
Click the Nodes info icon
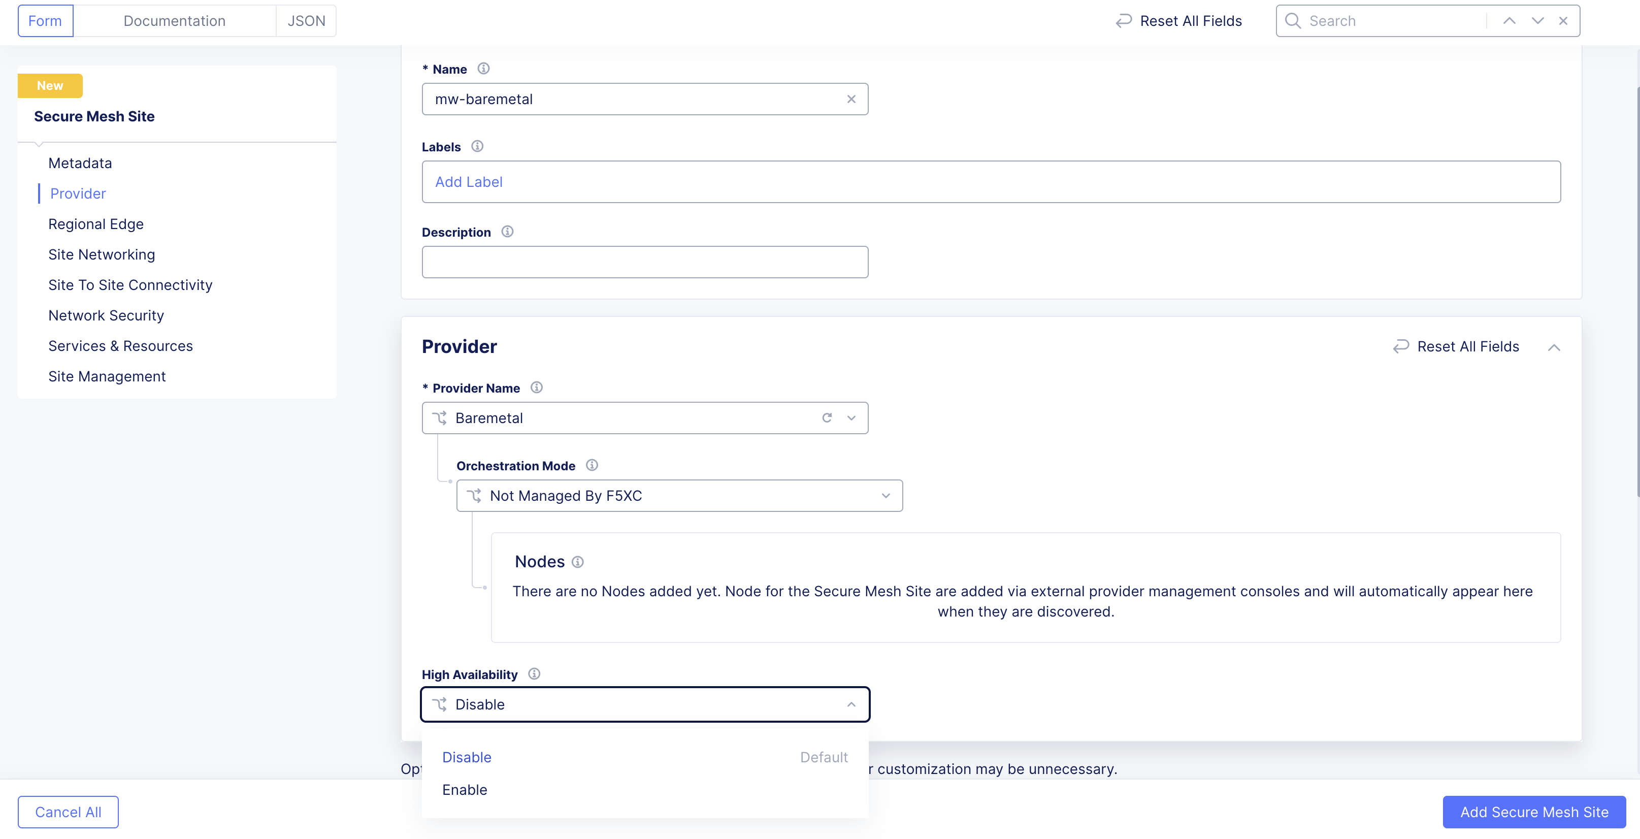point(577,562)
